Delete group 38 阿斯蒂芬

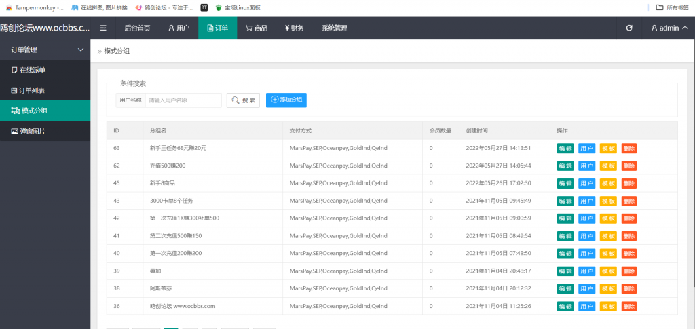[629, 289]
